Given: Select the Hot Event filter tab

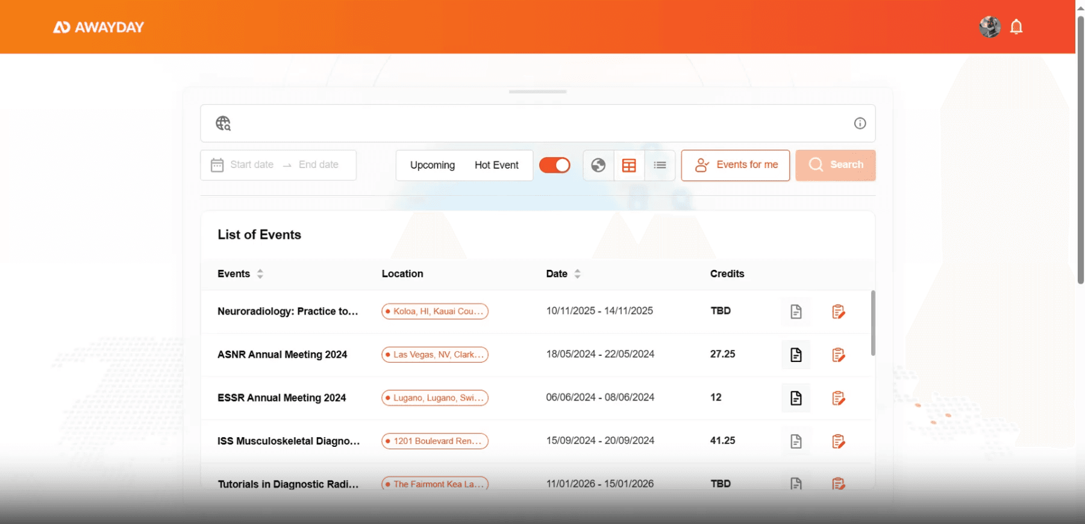Looking at the screenshot, I should pos(496,165).
